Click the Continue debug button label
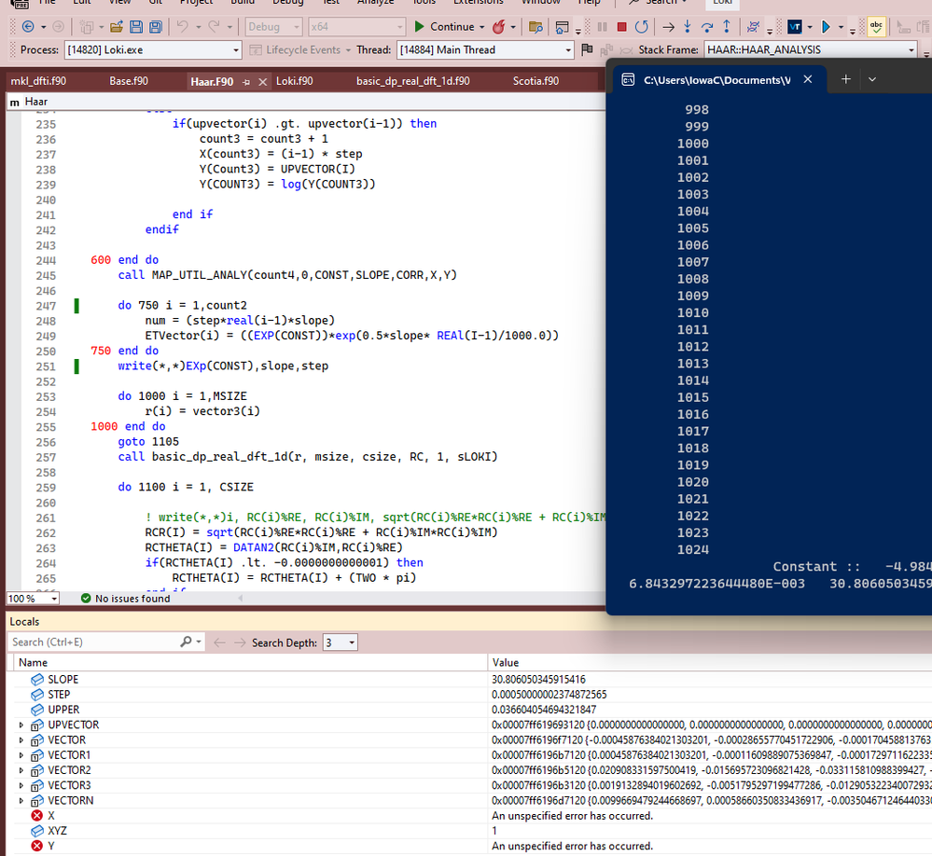The height and width of the screenshot is (856, 932). [x=452, y=27]
